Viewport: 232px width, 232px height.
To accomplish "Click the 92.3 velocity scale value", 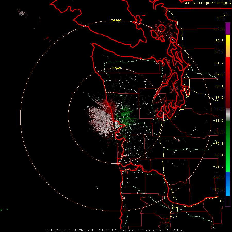I will tap(219, 40).
